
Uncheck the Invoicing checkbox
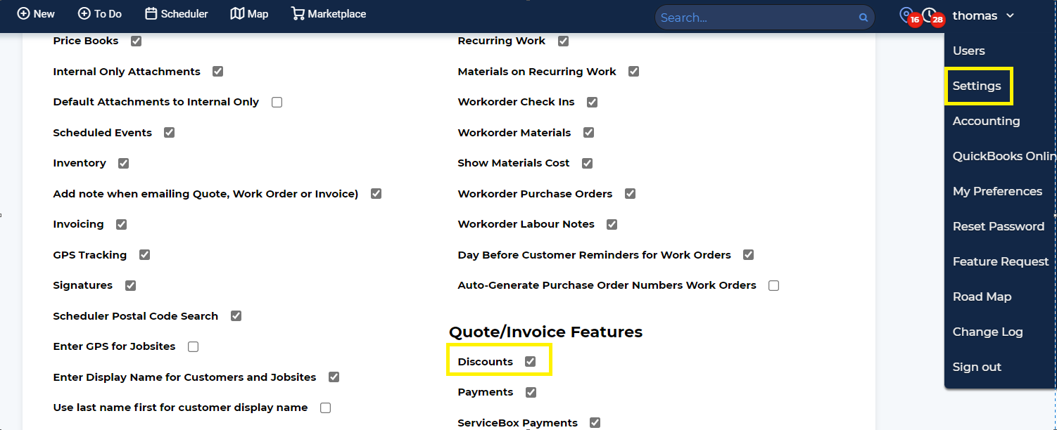point(121,224)
